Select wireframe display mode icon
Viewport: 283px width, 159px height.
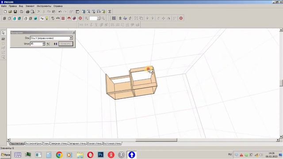(4, 19)
